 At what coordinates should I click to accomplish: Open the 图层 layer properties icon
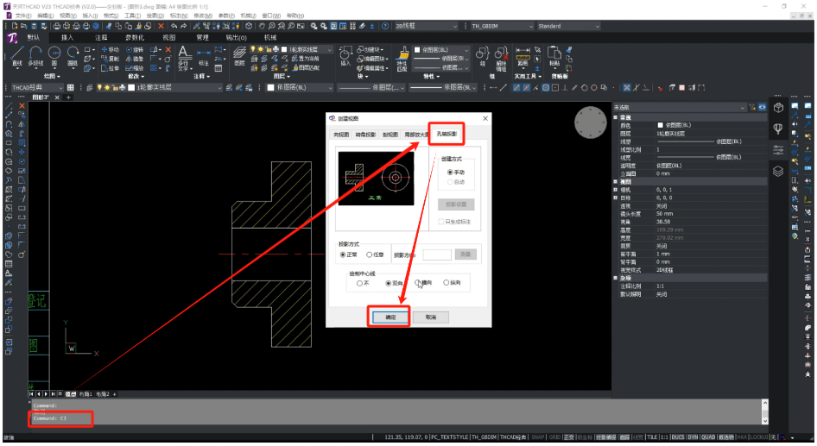coord(239,56)
